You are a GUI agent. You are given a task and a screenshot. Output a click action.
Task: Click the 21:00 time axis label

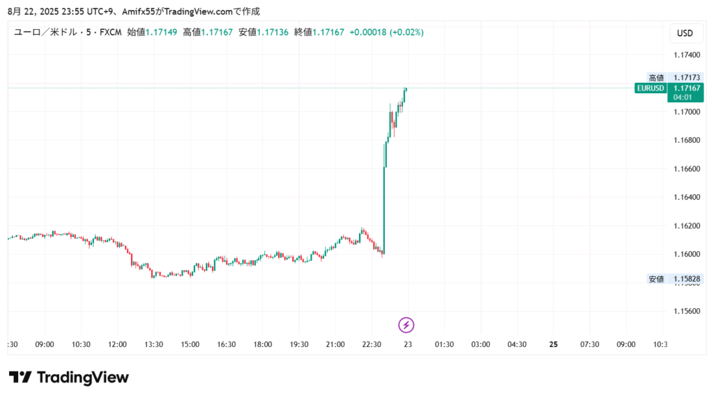pyautogui.click(x=335, y=344)
